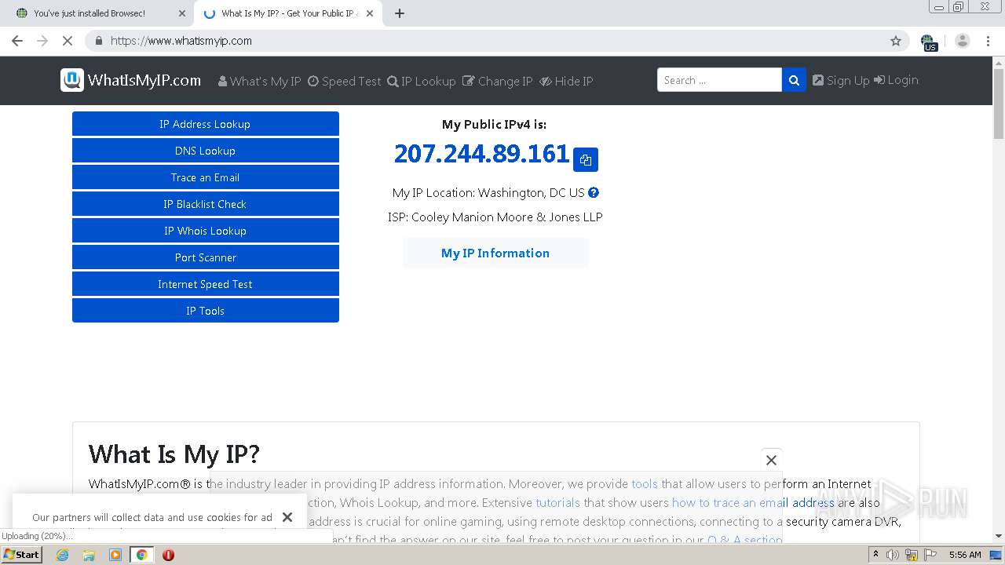
Task: Open Internet Speed Test button
Action: tap(206, 284)
